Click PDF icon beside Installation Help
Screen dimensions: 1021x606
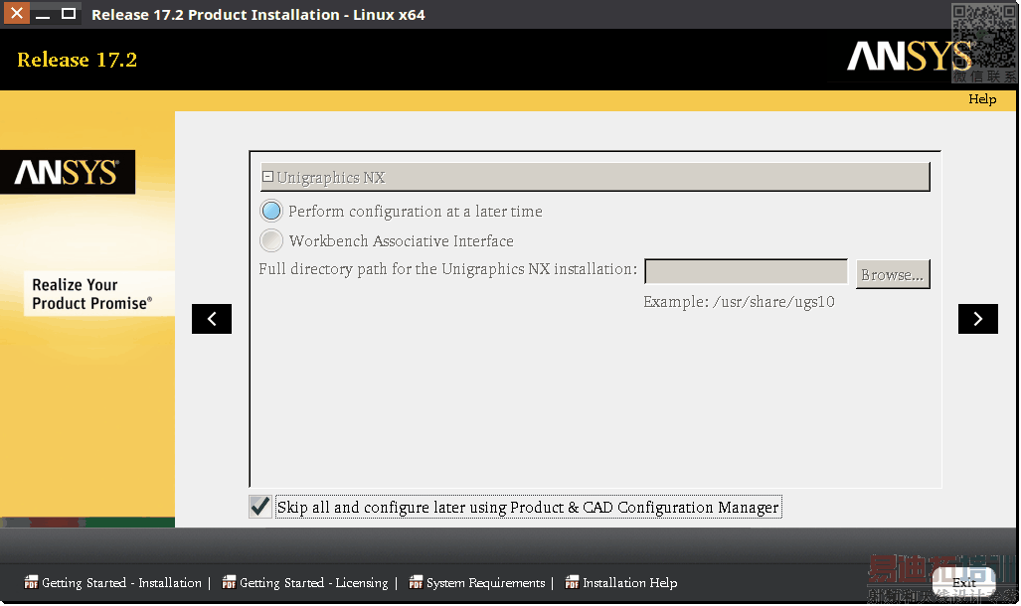coord(572,582)
